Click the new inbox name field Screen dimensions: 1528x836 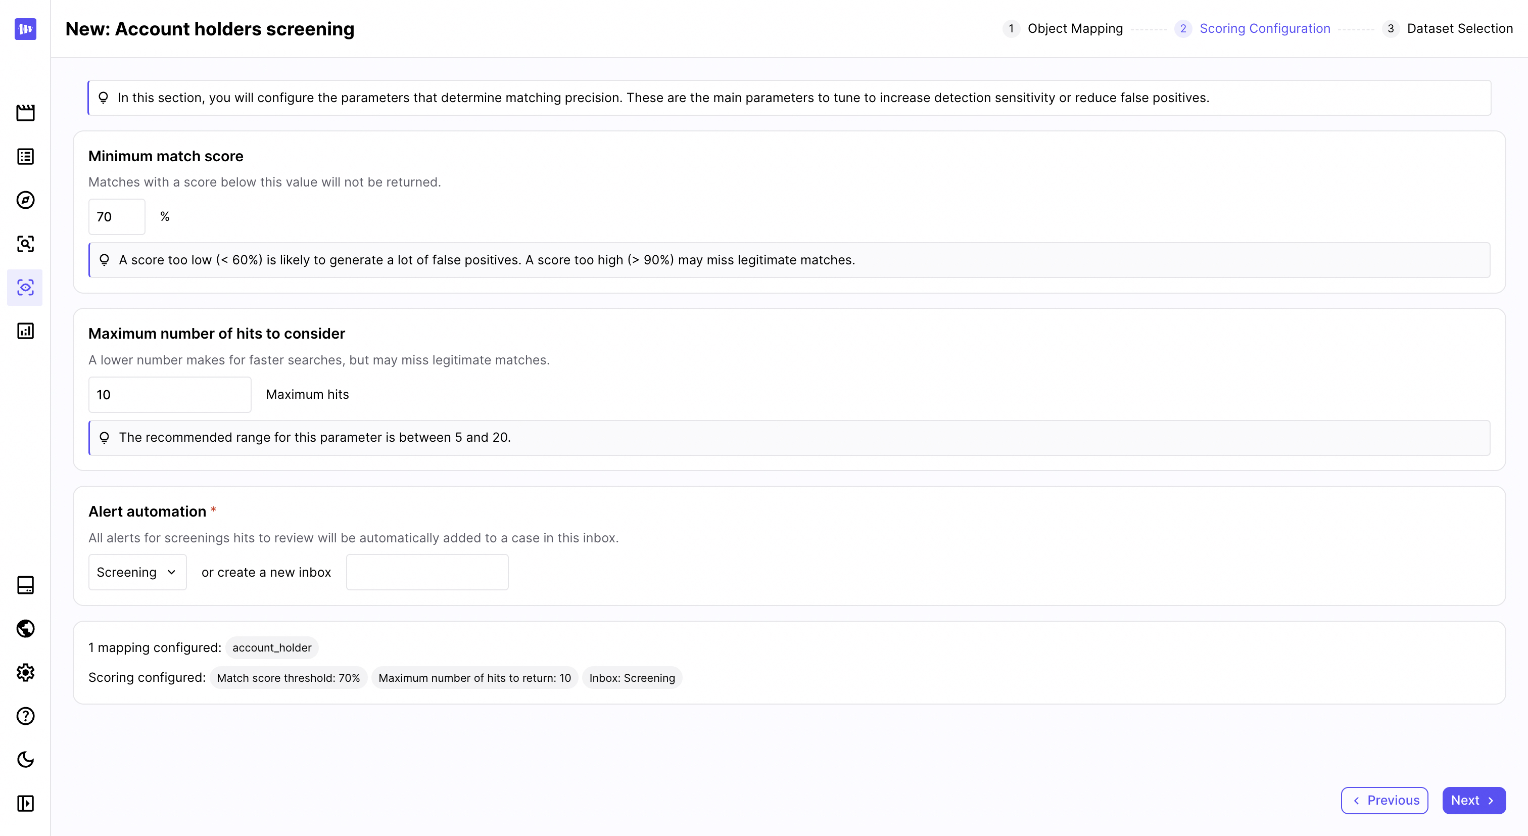[x=427, y=572]
